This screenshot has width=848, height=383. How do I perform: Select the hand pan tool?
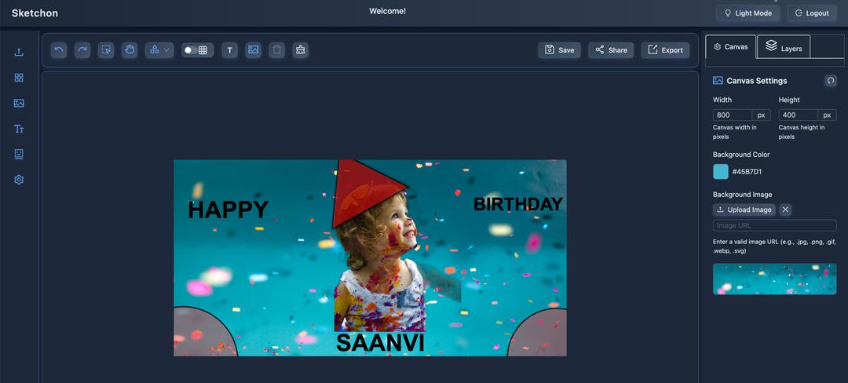130,49
